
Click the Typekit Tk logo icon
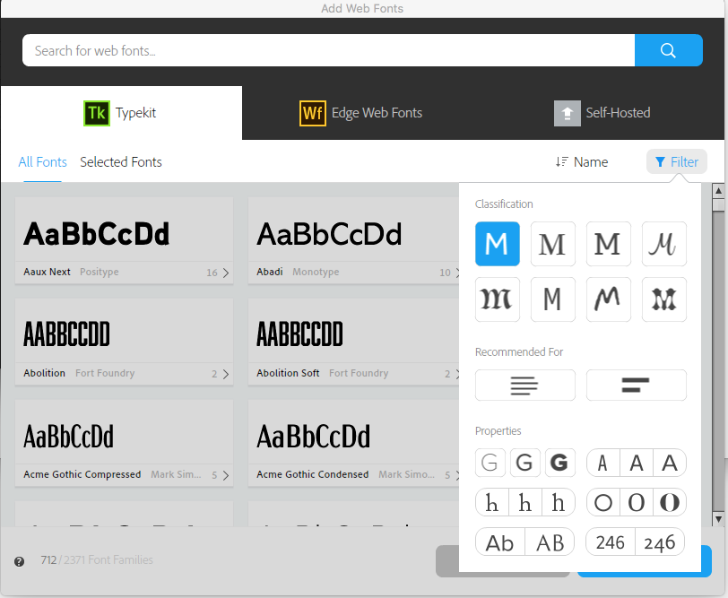coord(97,113)
